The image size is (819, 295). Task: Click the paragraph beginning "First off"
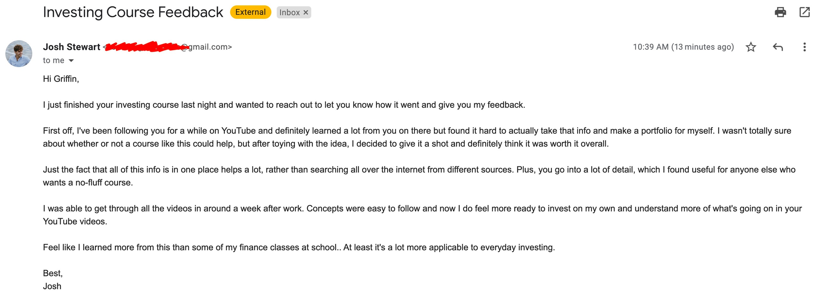[417, 137]
